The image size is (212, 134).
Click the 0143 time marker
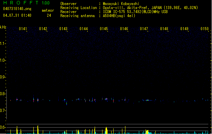pyautogui.click(x=63, y=29)
